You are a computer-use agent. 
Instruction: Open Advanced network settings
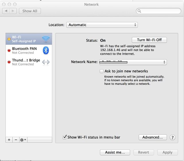tap(153, 137)
